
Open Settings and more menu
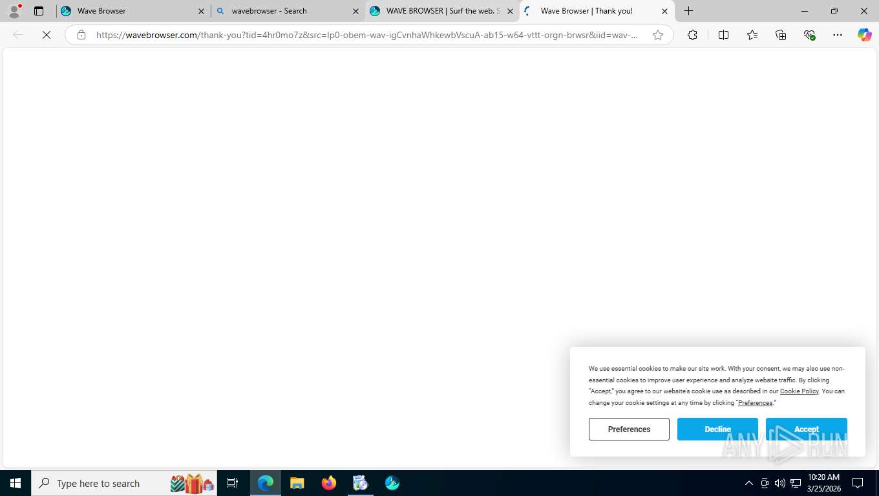(838, 35)
